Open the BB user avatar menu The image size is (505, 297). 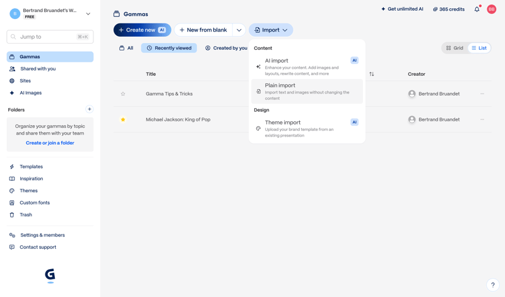[x=492, y=9]
